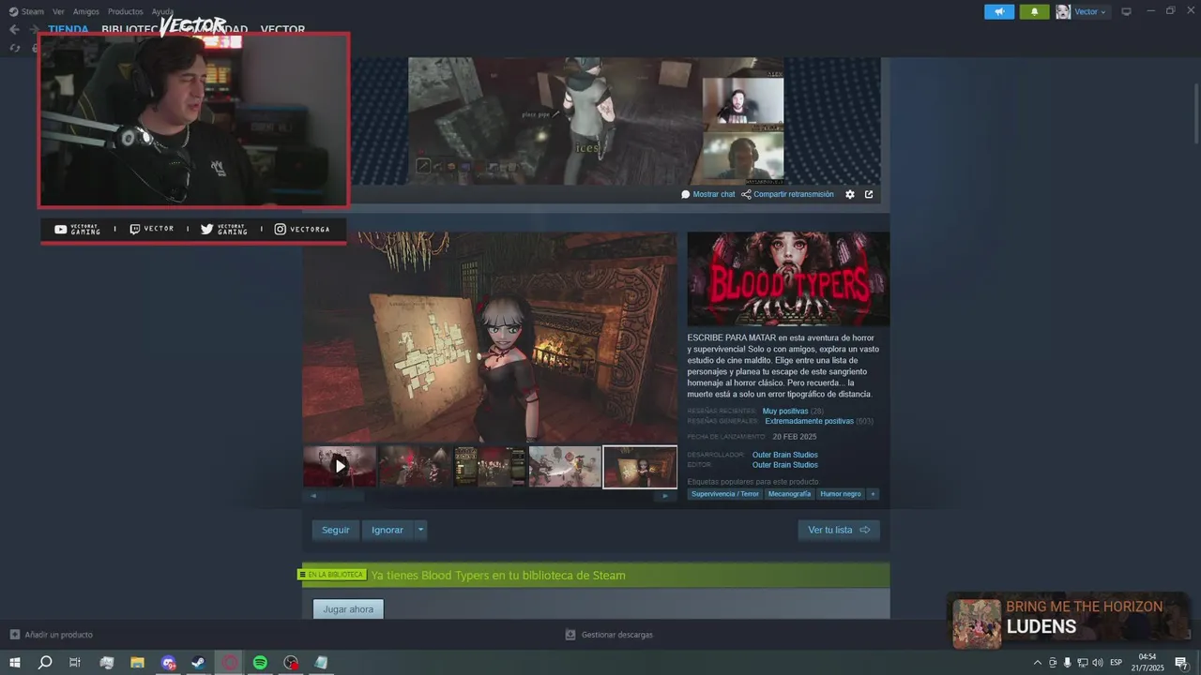Open the red circle app on taskbar
This screenshot has width=1201, height=675.
click(230, 663)
